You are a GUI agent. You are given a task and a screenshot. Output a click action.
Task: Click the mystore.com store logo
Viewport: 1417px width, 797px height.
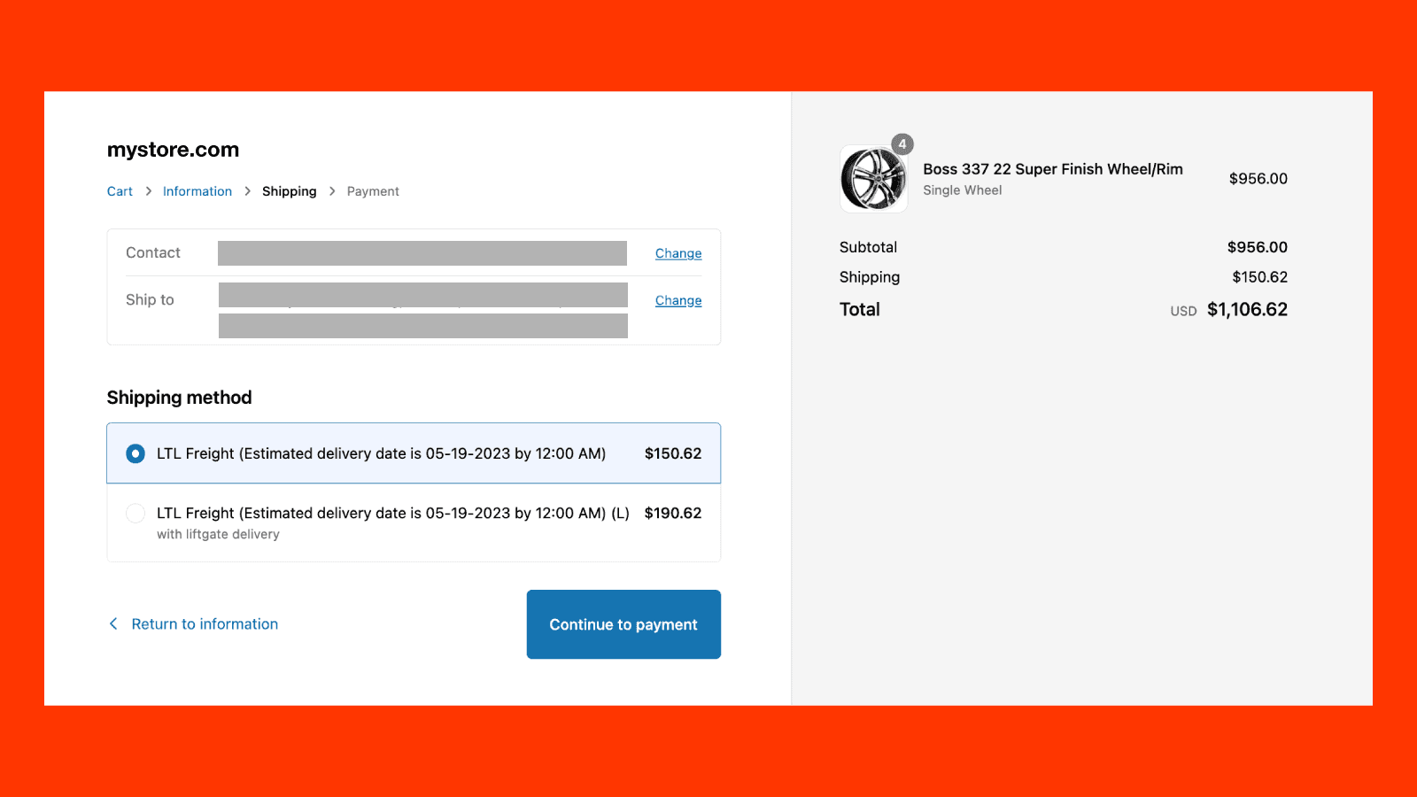(173, 150)
